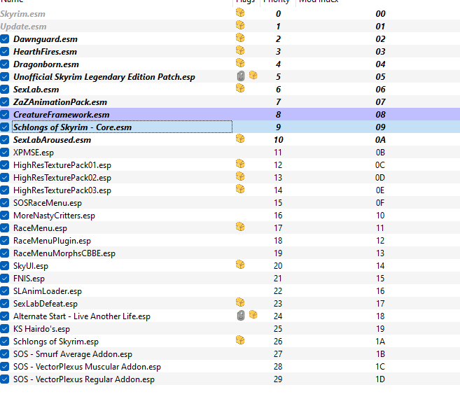The height and width of the screenshot is (399, 460).
Task: Click the archive flag icon for HighResTexturePack03.esp
Action: coord(240,189)
